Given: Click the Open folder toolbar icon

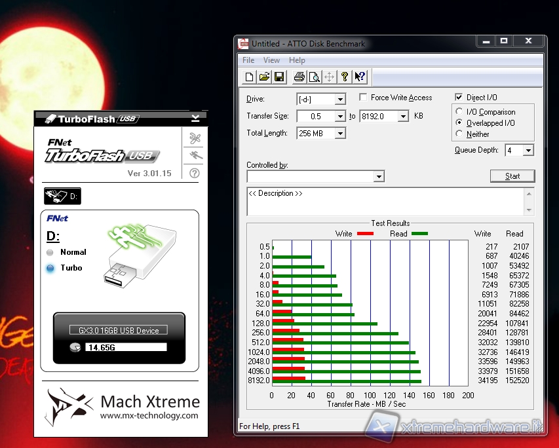Looking at the screenshot, I should [264, 77].
